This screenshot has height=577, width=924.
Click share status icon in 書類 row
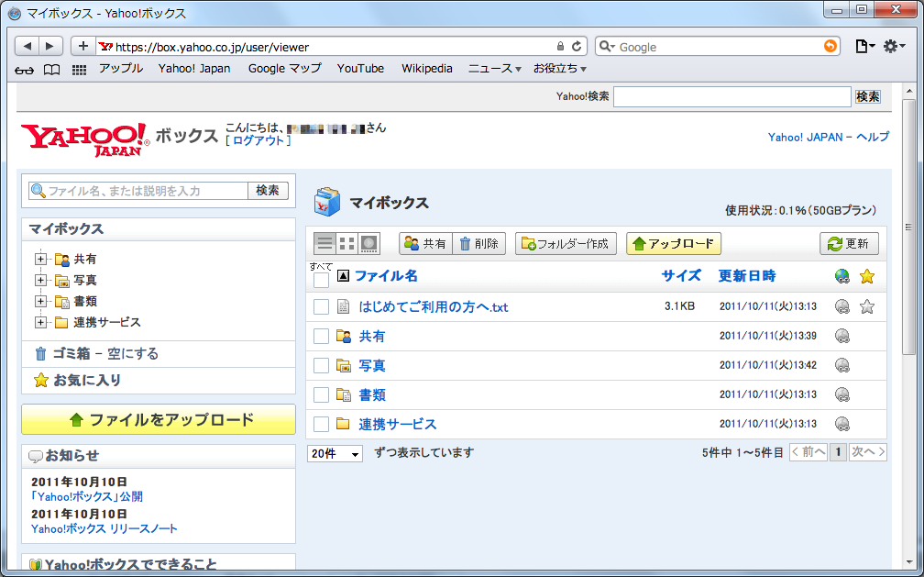(x=842, y=394)
